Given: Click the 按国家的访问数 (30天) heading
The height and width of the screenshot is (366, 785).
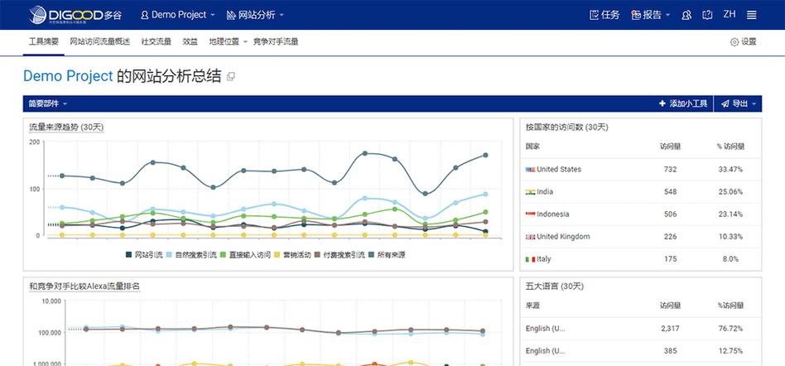Looking at the screenshot, I should point(566,128).
